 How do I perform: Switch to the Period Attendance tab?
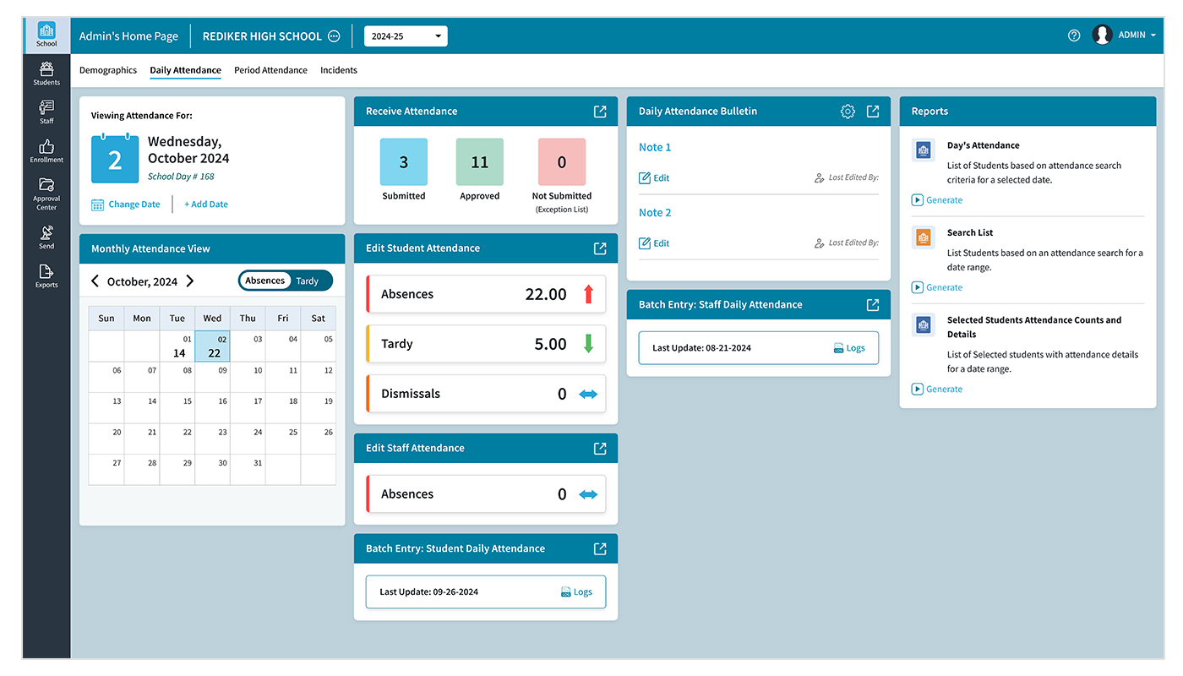270,70
